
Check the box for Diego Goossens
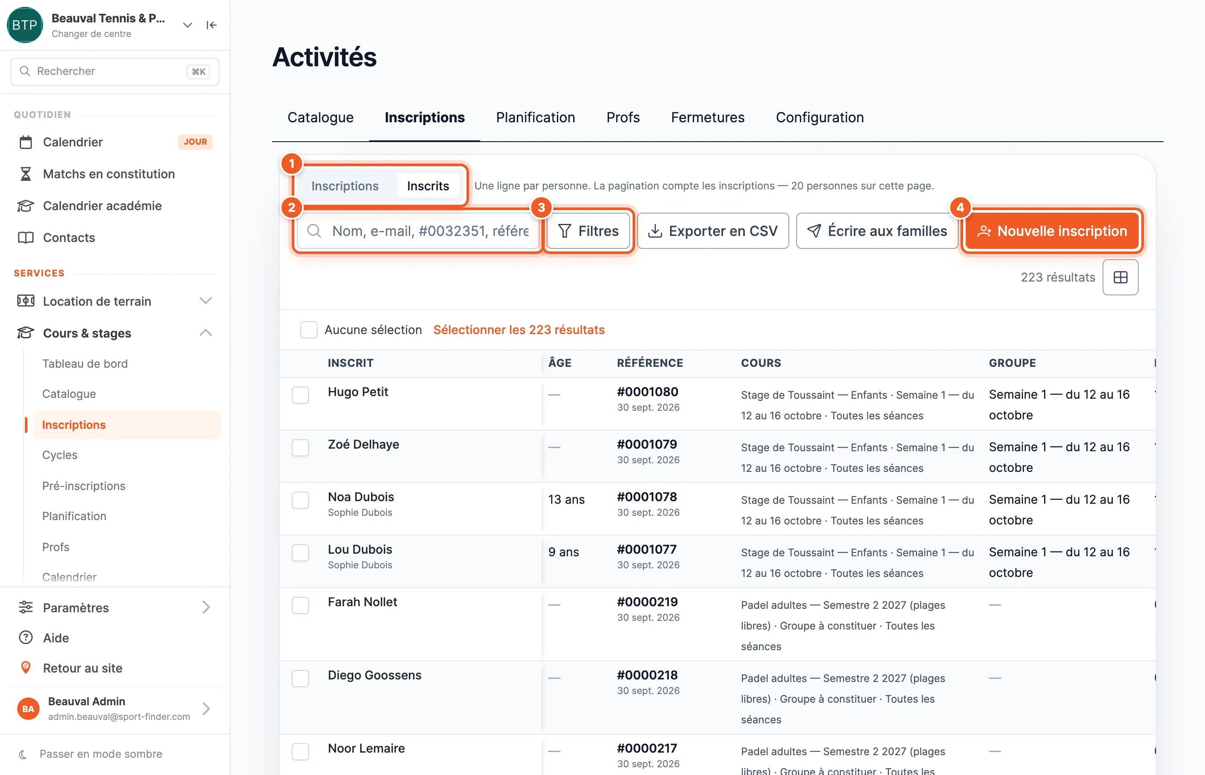[x=300, y=679]
